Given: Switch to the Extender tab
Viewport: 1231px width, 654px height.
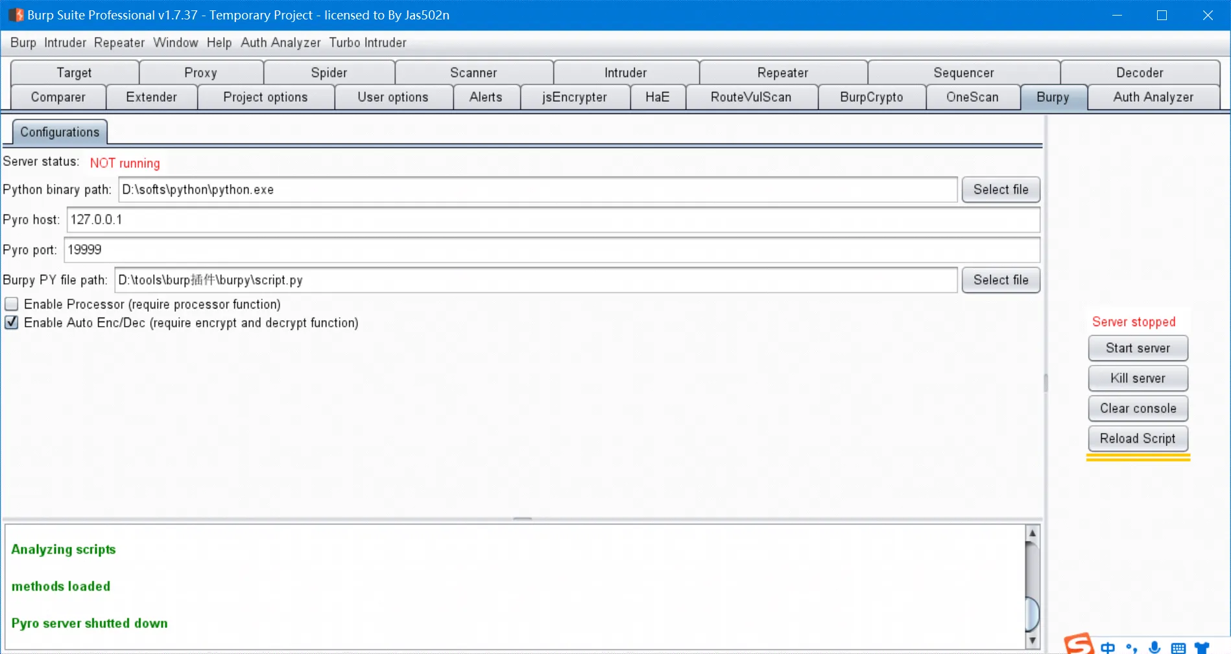Looking at the screenshot, I should [151, 97].
